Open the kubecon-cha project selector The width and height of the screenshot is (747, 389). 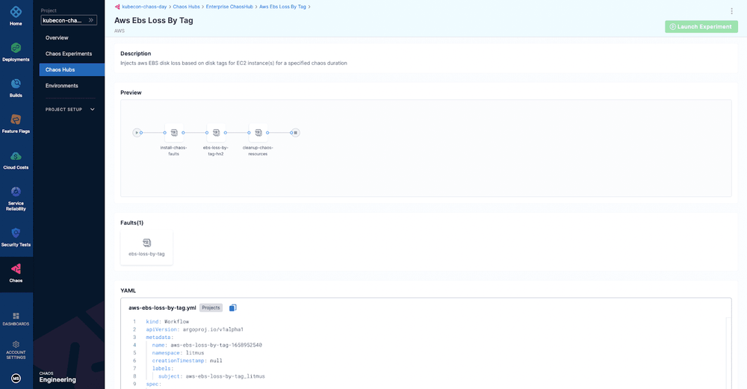click(69, 20)
